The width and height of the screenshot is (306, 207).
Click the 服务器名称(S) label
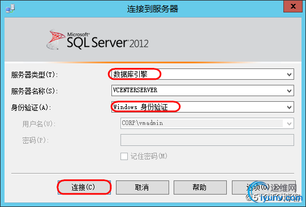(x=35, y=91)
